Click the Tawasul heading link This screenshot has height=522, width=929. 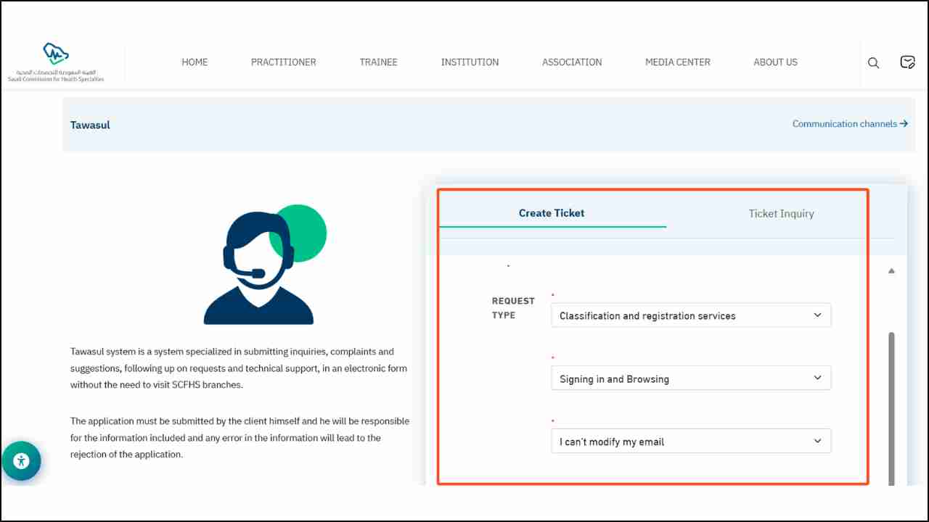click(90, 125)
